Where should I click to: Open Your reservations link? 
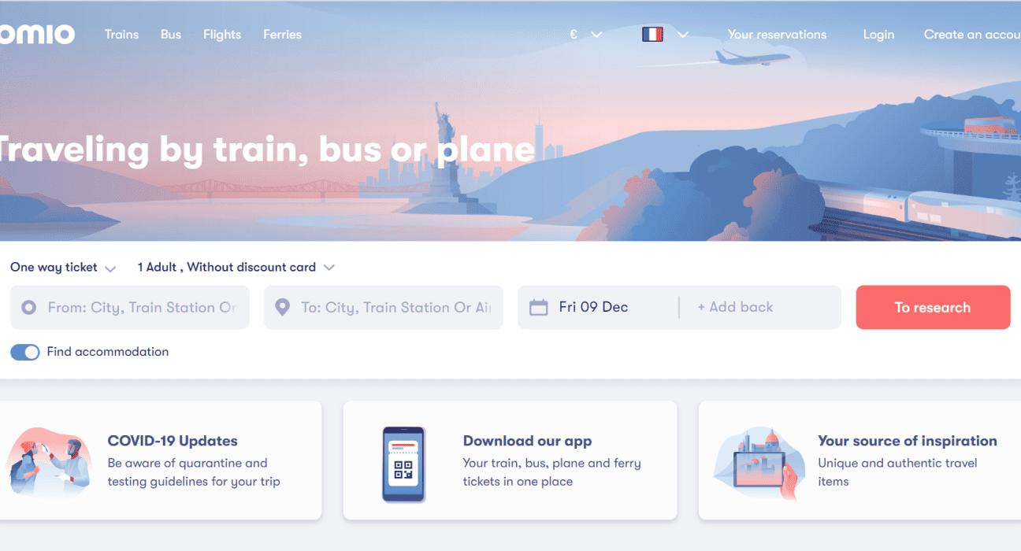[777, 35]
